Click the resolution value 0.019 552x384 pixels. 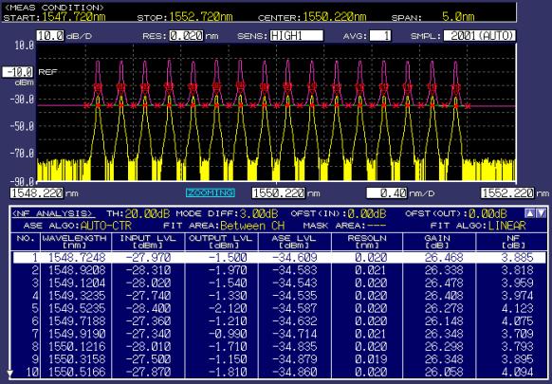371,359
